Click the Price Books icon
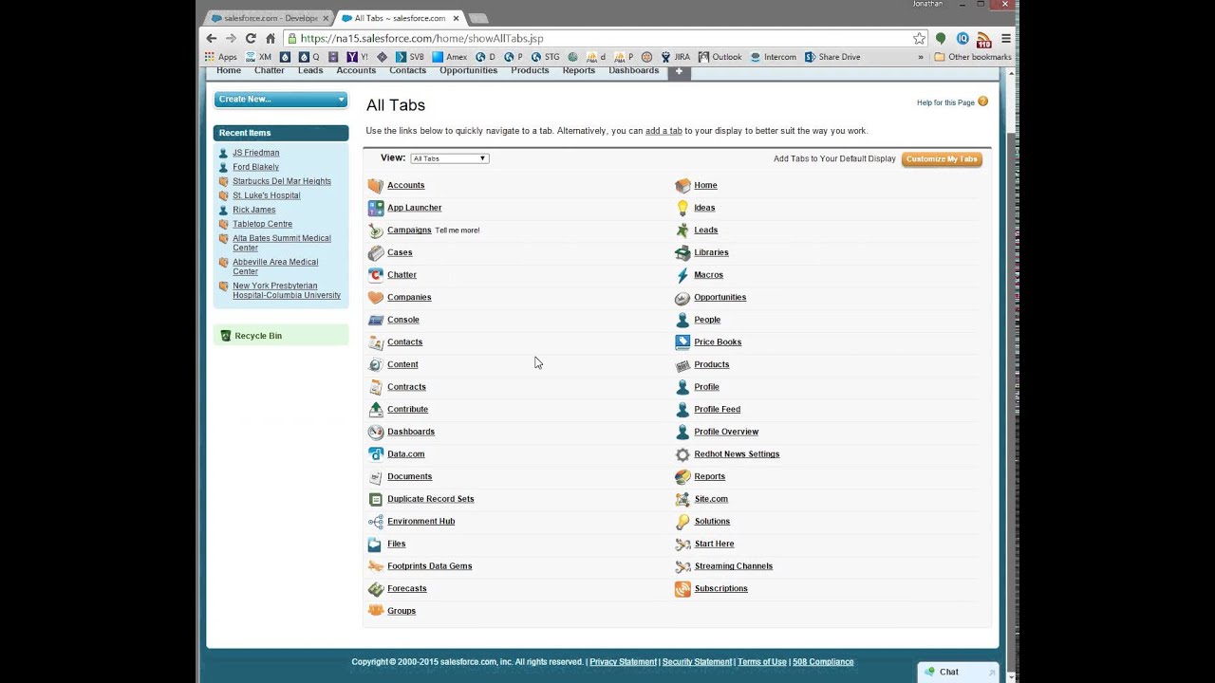 click(x=682, y=342)
